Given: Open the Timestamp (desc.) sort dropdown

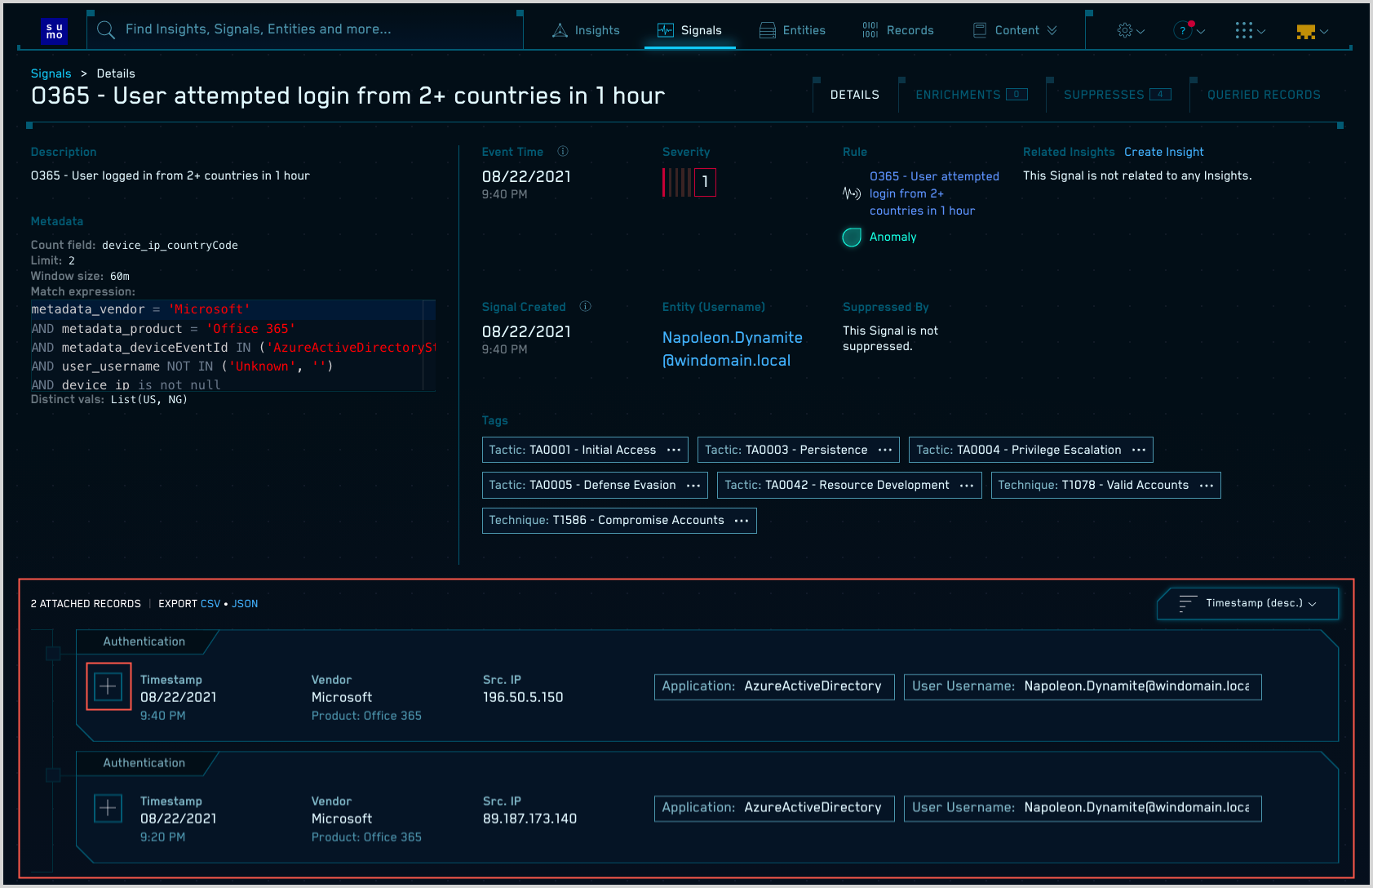Looking at the screenshot, I should [x=1248, y=603].
